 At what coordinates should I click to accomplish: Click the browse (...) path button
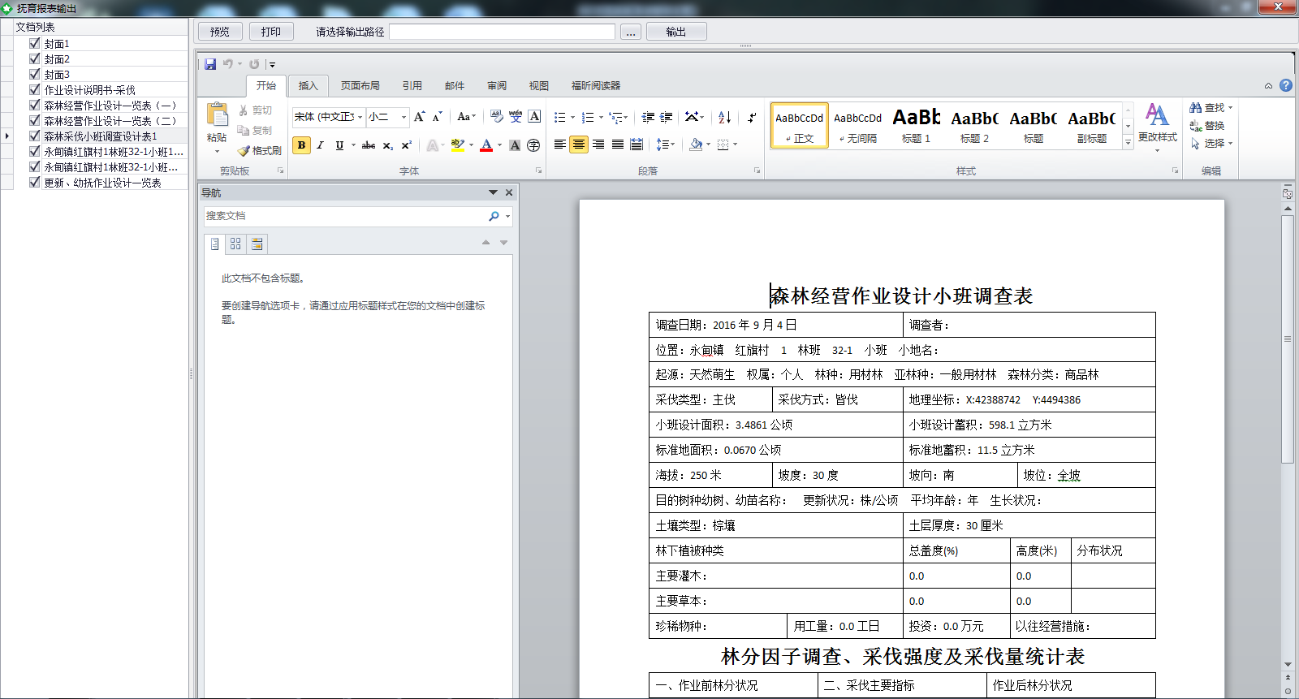click(x=631, y=32)
